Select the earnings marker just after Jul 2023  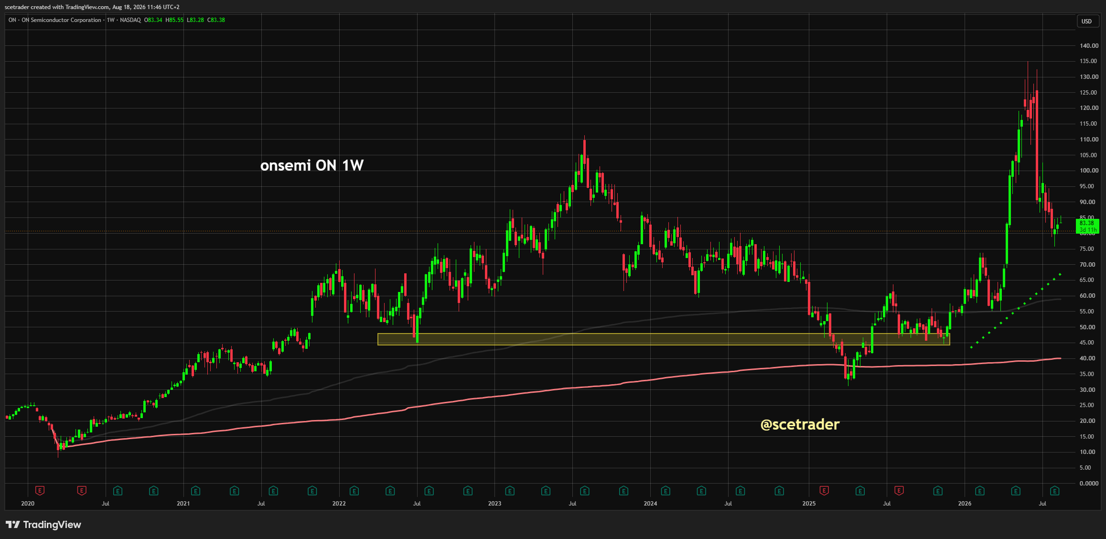click(585, 490)
